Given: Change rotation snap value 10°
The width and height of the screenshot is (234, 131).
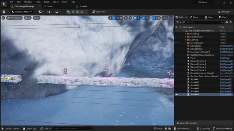Looking at the screenshot, I should 147,18.
